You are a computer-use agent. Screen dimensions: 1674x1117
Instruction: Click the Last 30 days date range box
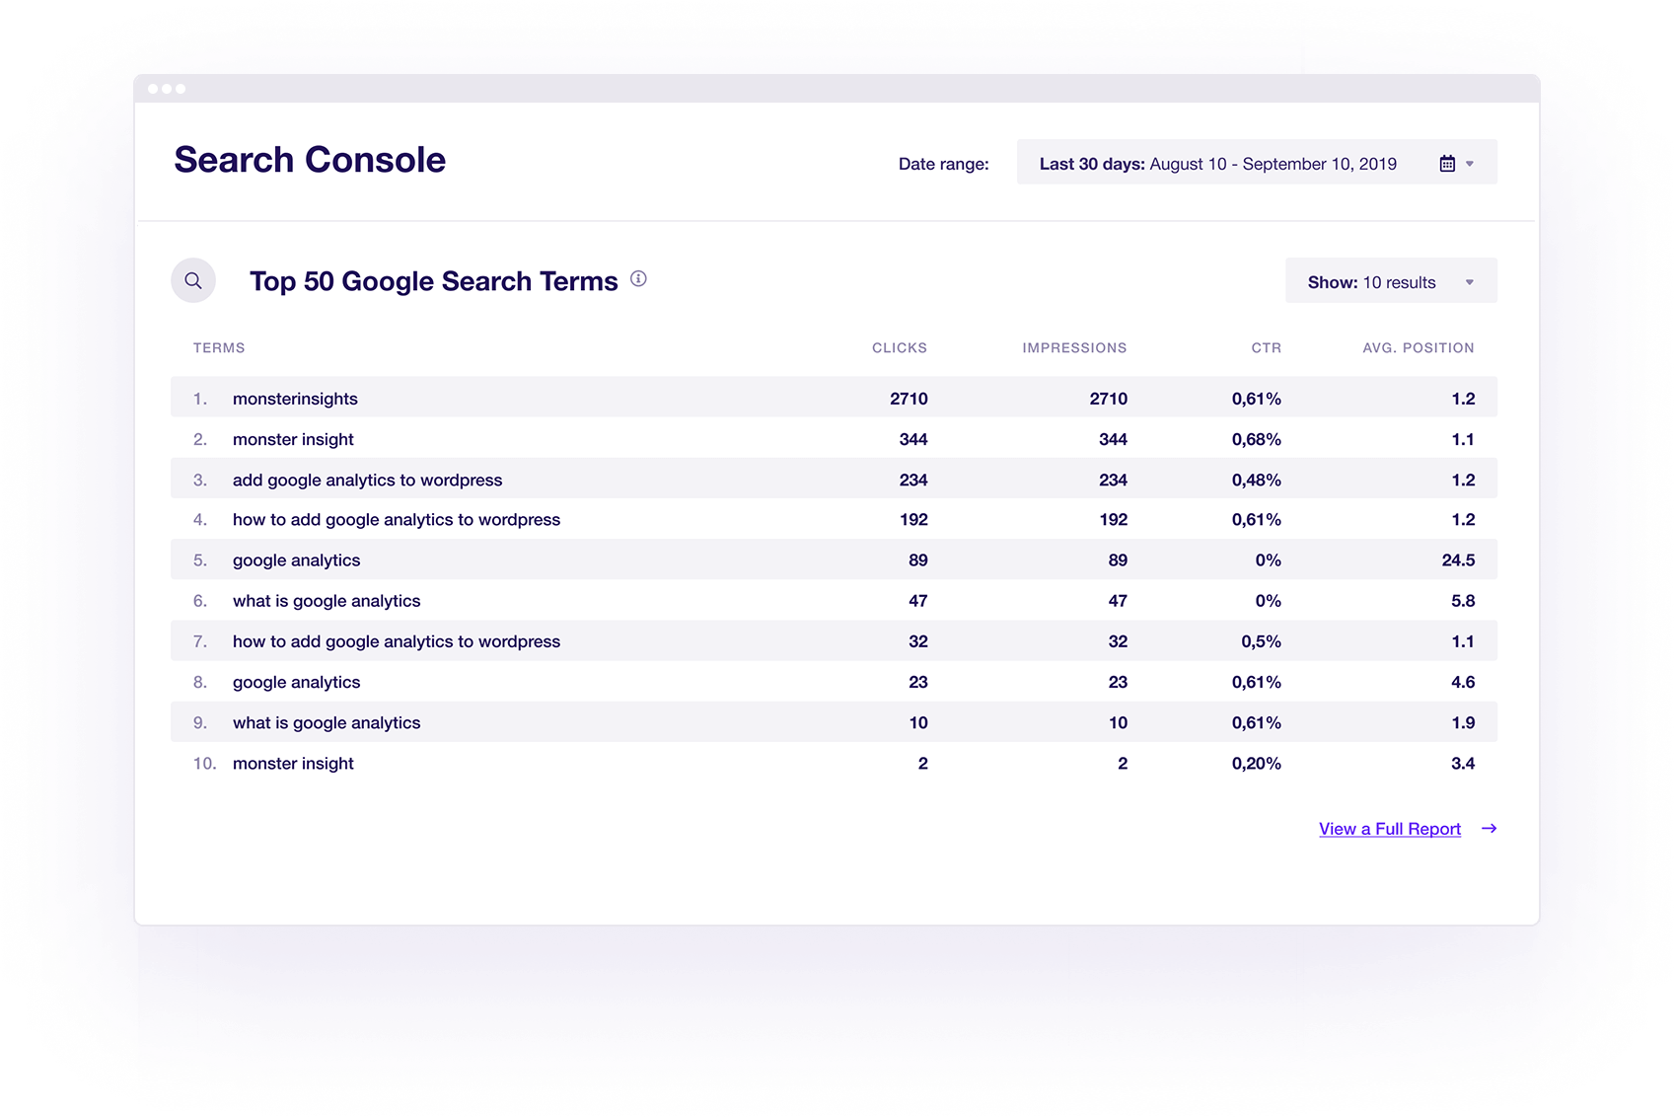[1217, 164]
